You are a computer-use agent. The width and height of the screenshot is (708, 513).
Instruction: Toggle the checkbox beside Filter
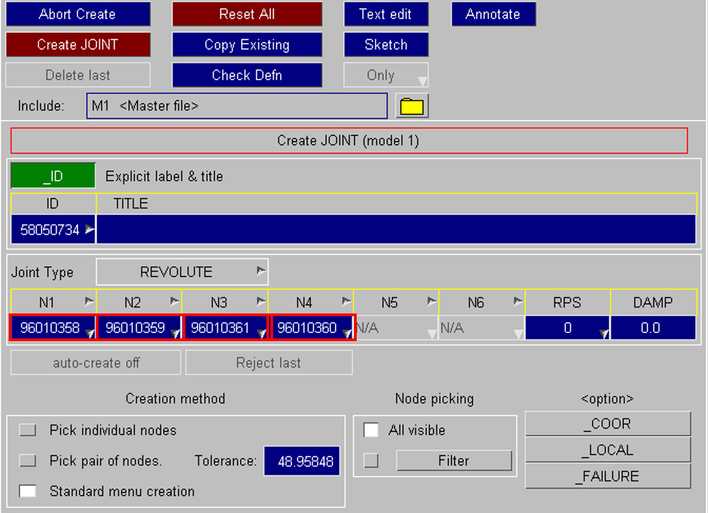(371, 460)
